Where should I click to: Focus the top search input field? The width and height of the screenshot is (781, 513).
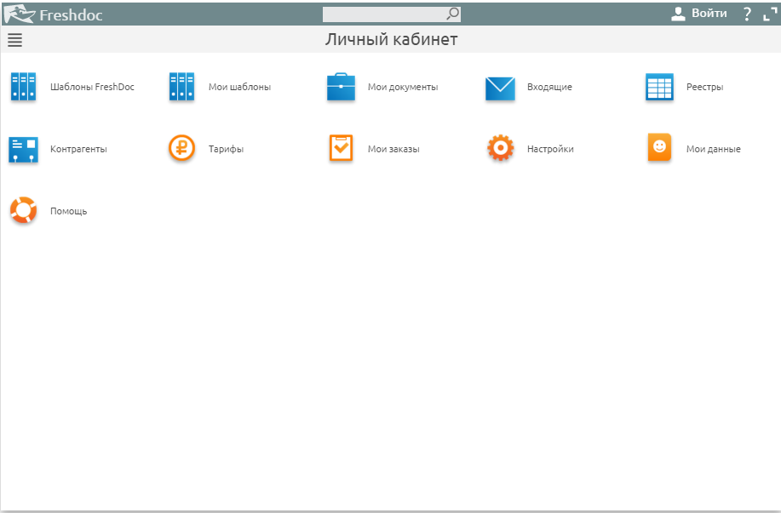point(392,14)
